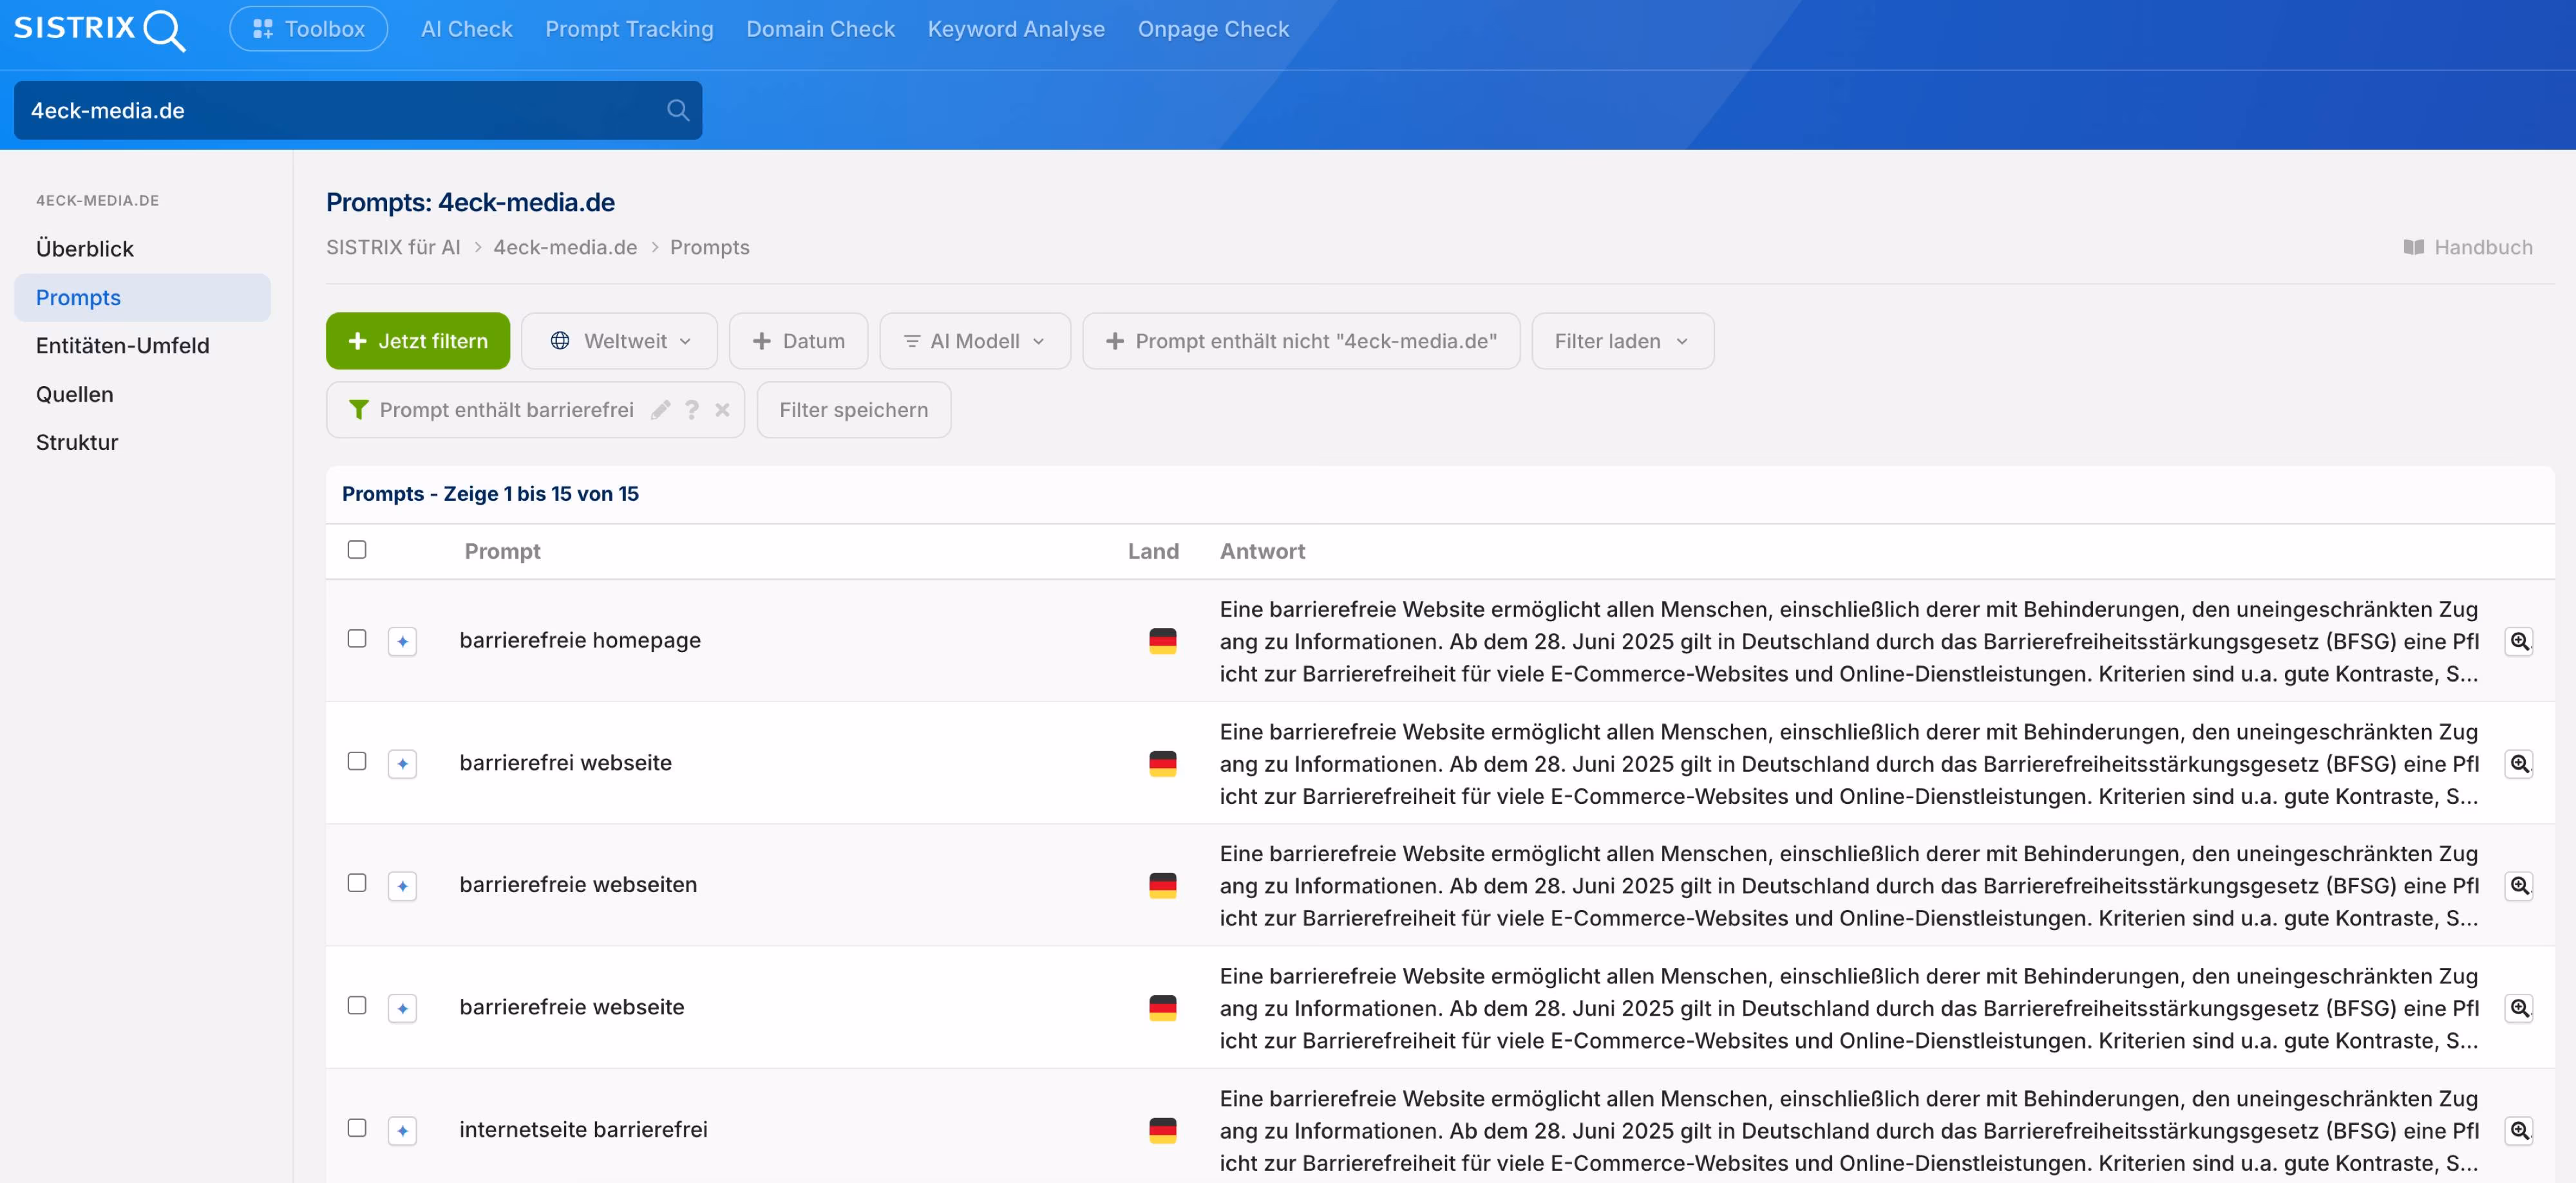Click German flag in barrierefreie webseiten row

[x=1162, y=885]
